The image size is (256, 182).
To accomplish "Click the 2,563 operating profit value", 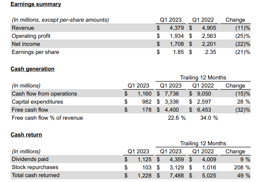I will (209, 36).
